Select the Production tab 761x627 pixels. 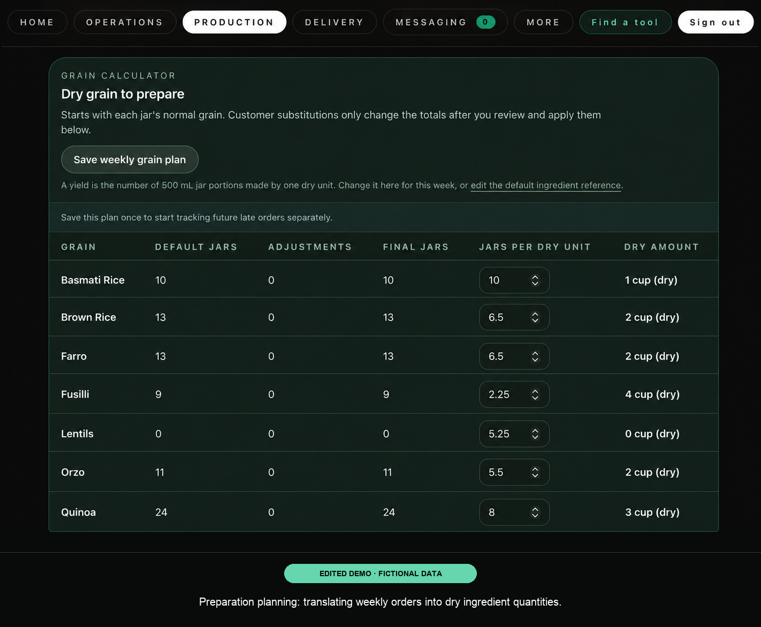point(234,22)
